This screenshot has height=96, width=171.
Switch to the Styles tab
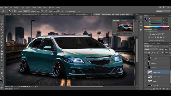155,30
